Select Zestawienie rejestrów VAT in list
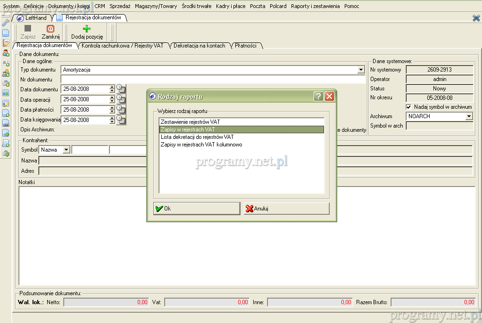The image size is (482, 323). tap(190, 122)
